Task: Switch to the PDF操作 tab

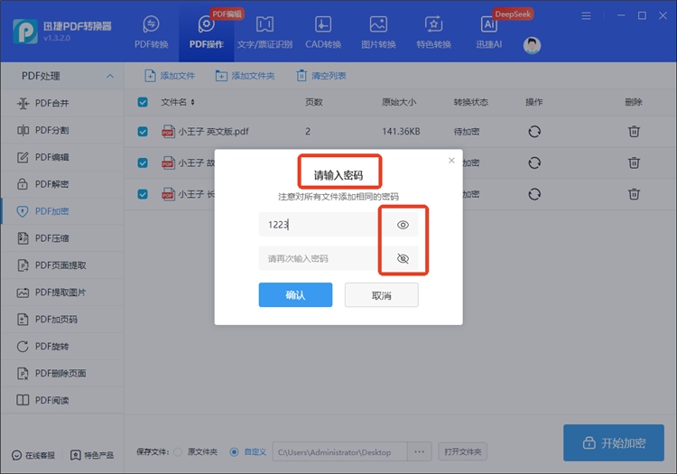Action: click(x=207, y=33)
